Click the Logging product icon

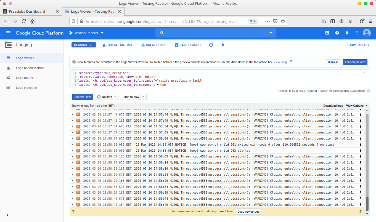[8, 45]
